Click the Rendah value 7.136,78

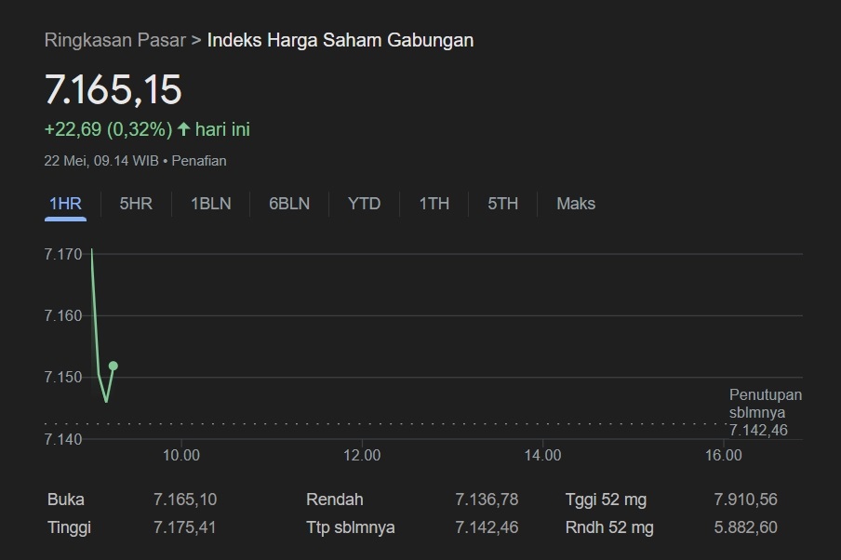[x=487, y=500]
